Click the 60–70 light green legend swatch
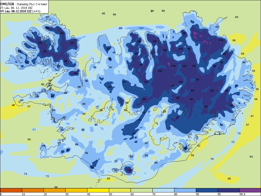Screen dimensions: 261x196 pyautogui.click(x=142, y=190)
